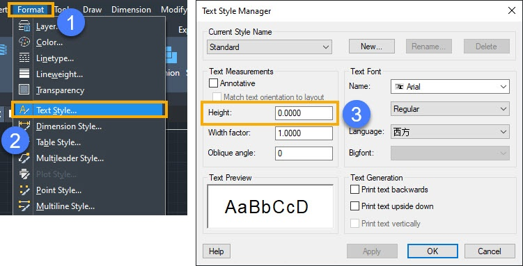Click the Point Style icon

point(24,190)
